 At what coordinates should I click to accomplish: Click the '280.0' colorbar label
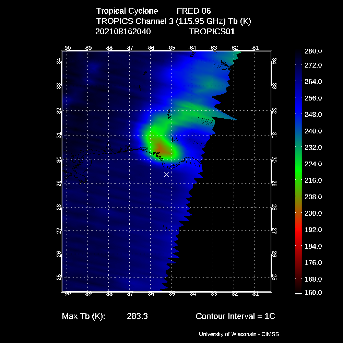point(313,51)
